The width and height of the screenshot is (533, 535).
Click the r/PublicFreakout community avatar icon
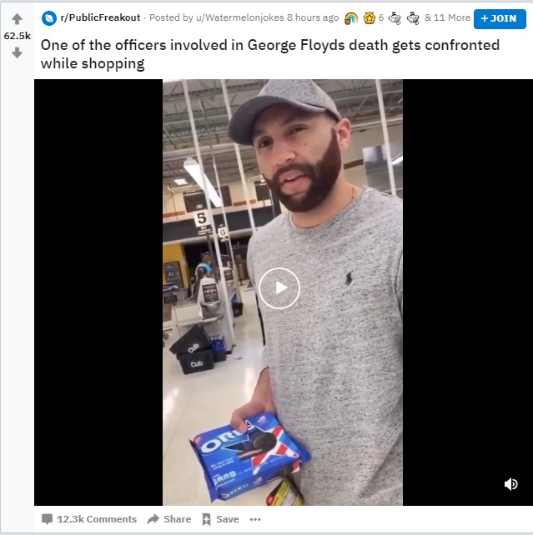click(x=49, y=18)
